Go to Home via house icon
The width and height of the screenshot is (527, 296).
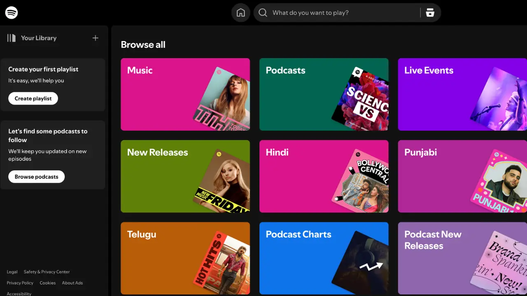coord(241,13)
